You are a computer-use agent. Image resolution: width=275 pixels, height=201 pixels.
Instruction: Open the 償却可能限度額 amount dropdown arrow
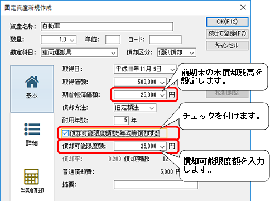point(162,146)
